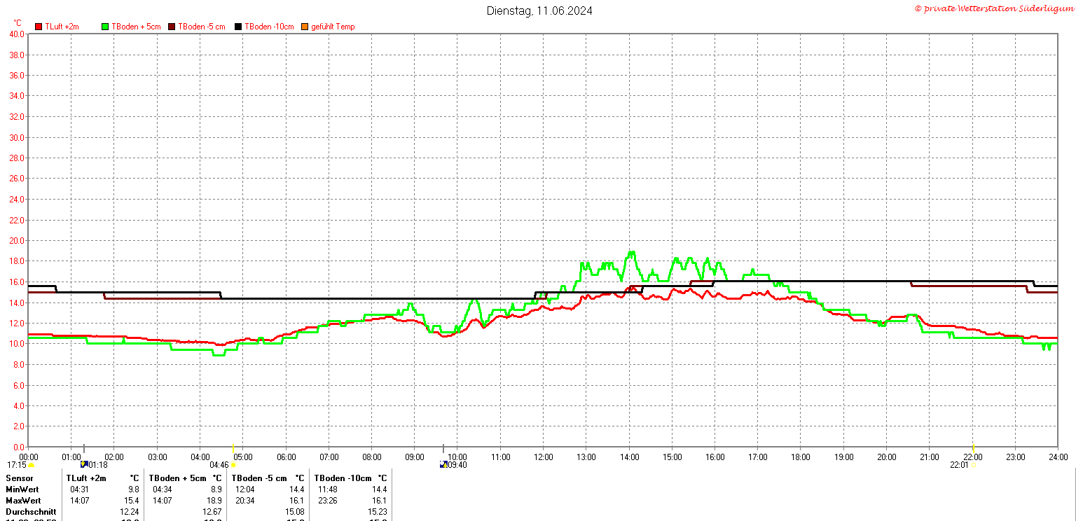This screenshot has height=521, width=1076.
Task: Click the 12:00 label on the time axis
Action: coord(543,457)
